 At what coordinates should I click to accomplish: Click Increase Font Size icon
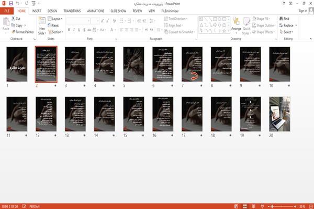tap(103, 21)
